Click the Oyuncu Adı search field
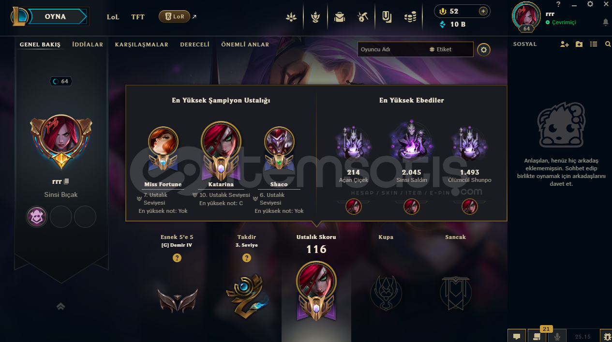Image resolution: width=612 pixels, height=342 pixels. pos(392,49)
